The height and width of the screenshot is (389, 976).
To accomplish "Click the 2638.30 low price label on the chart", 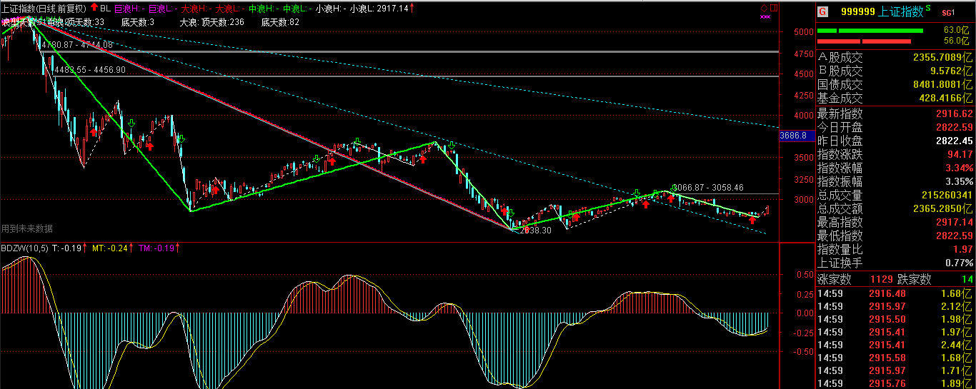I will point(534,231).
